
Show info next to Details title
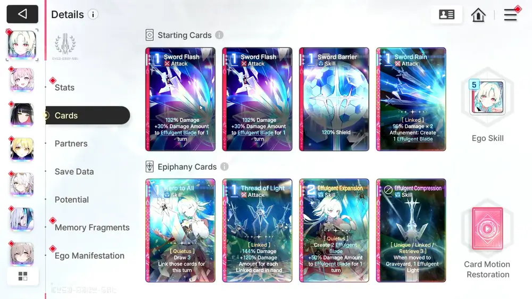coord(93,14)
